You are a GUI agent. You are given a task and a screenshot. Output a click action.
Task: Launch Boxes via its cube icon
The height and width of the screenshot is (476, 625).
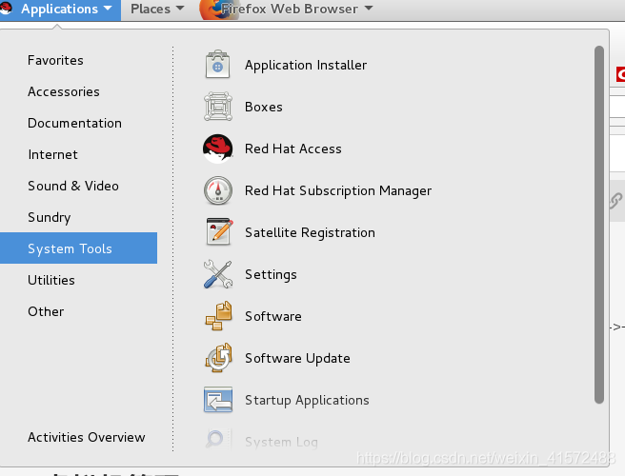pos(217,107)
